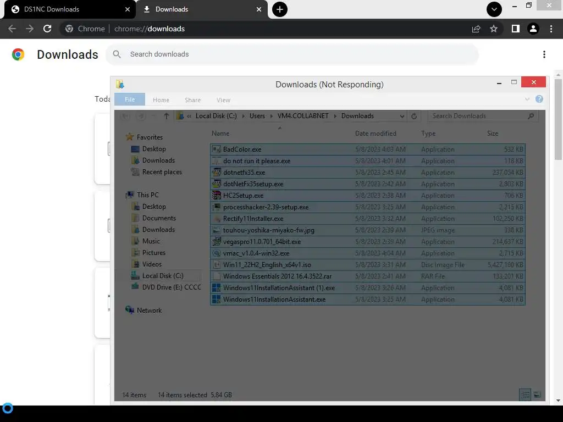Select 'do not run it please.exe' file

tap(368, 161)
